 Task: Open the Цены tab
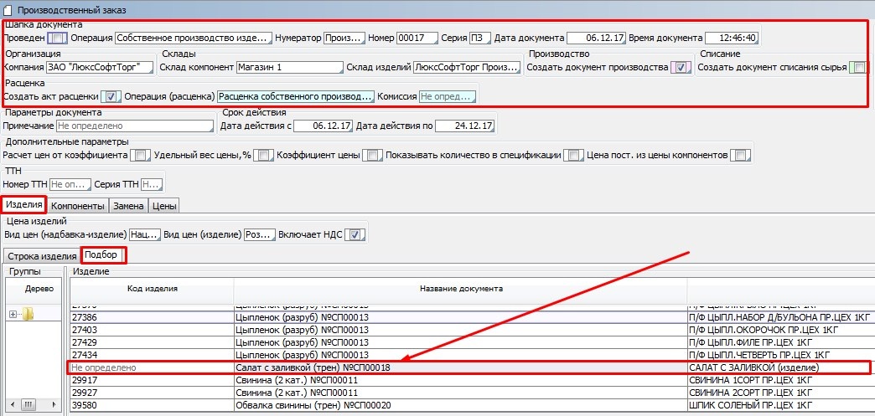point(164,205)
